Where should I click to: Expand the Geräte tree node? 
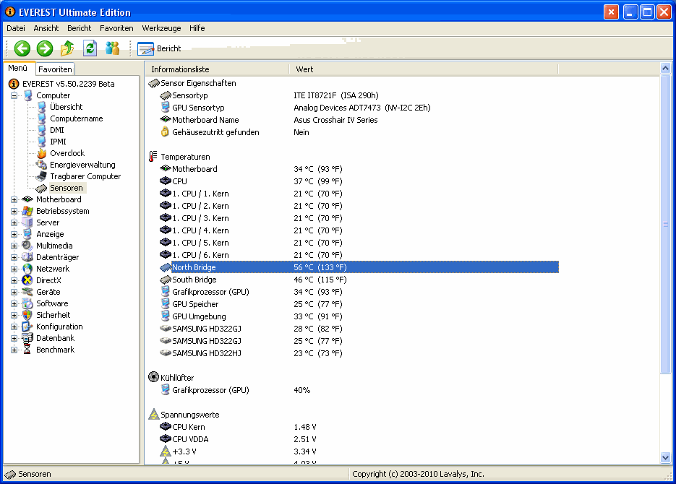click(14, 292)
